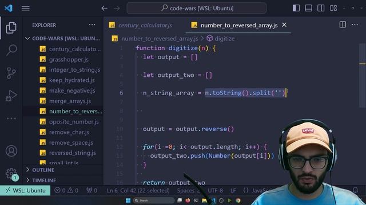Open the Manage gear icon
The width and height of the screenshot is (366, 205).
point(11,174)
